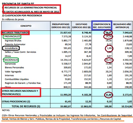Click the value 14.254,14

(x=66, y=60)
